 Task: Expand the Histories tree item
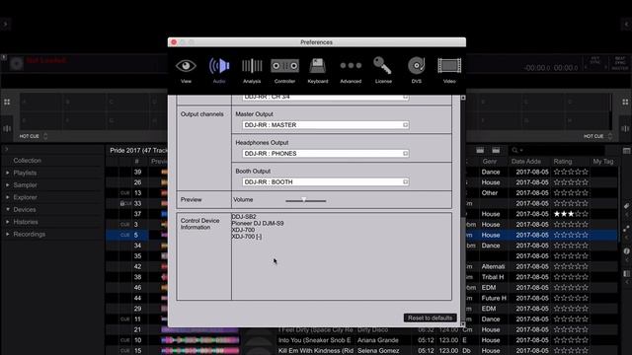click(x=7, y=222)
